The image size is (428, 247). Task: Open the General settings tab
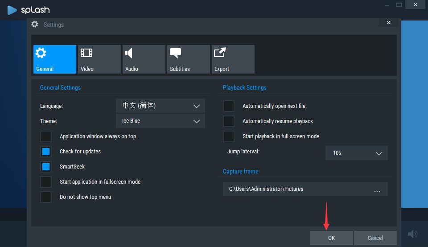(x=54, y=59)
